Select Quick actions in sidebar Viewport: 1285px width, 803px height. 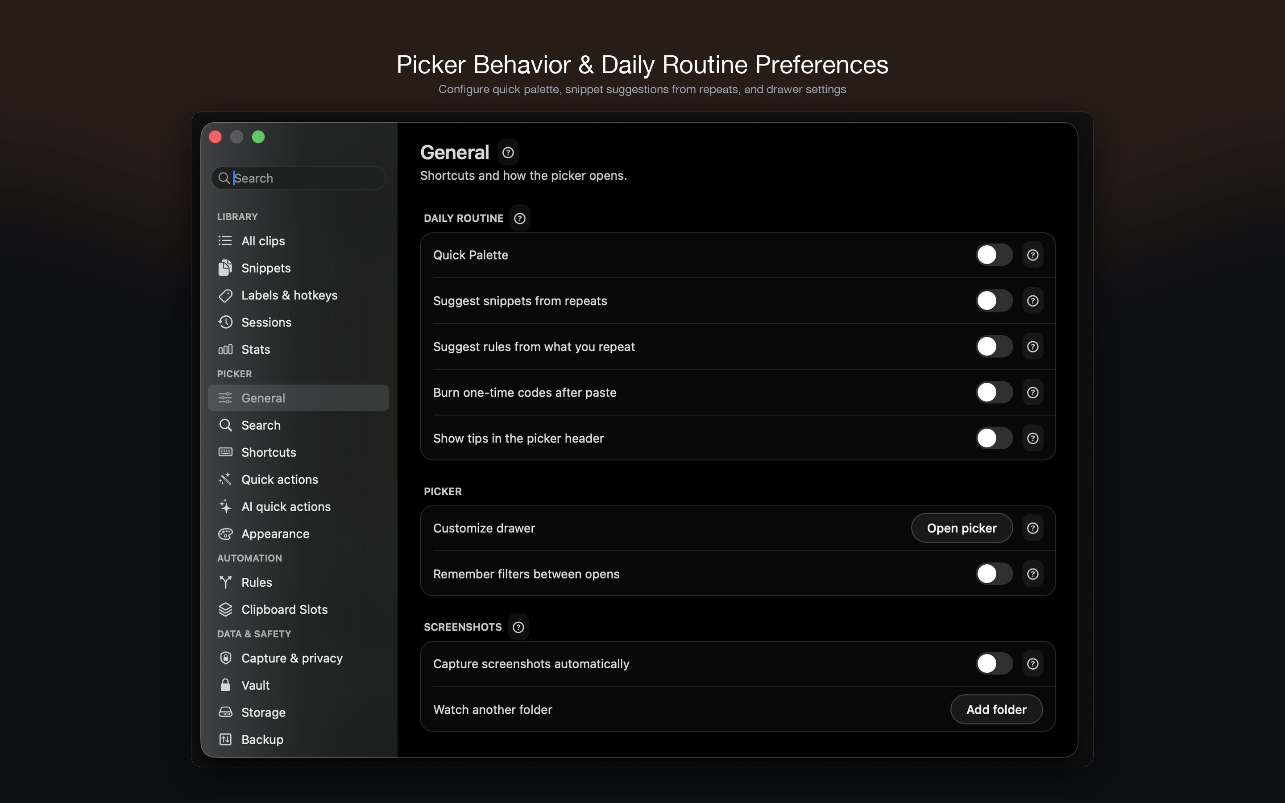[x=298, y=479]
